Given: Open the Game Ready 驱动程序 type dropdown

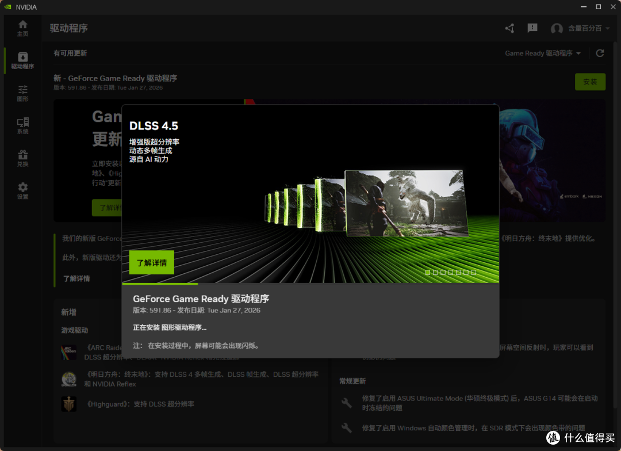Looking at the screenshot, I should click(543, 53).
